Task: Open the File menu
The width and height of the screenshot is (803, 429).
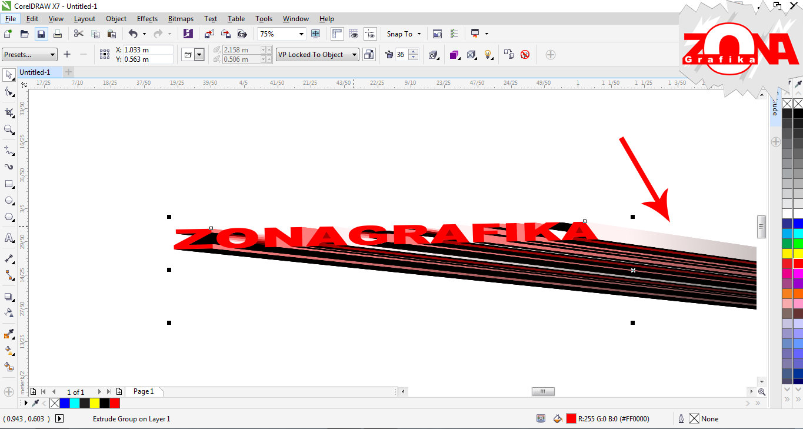Action: click(11, 19)
